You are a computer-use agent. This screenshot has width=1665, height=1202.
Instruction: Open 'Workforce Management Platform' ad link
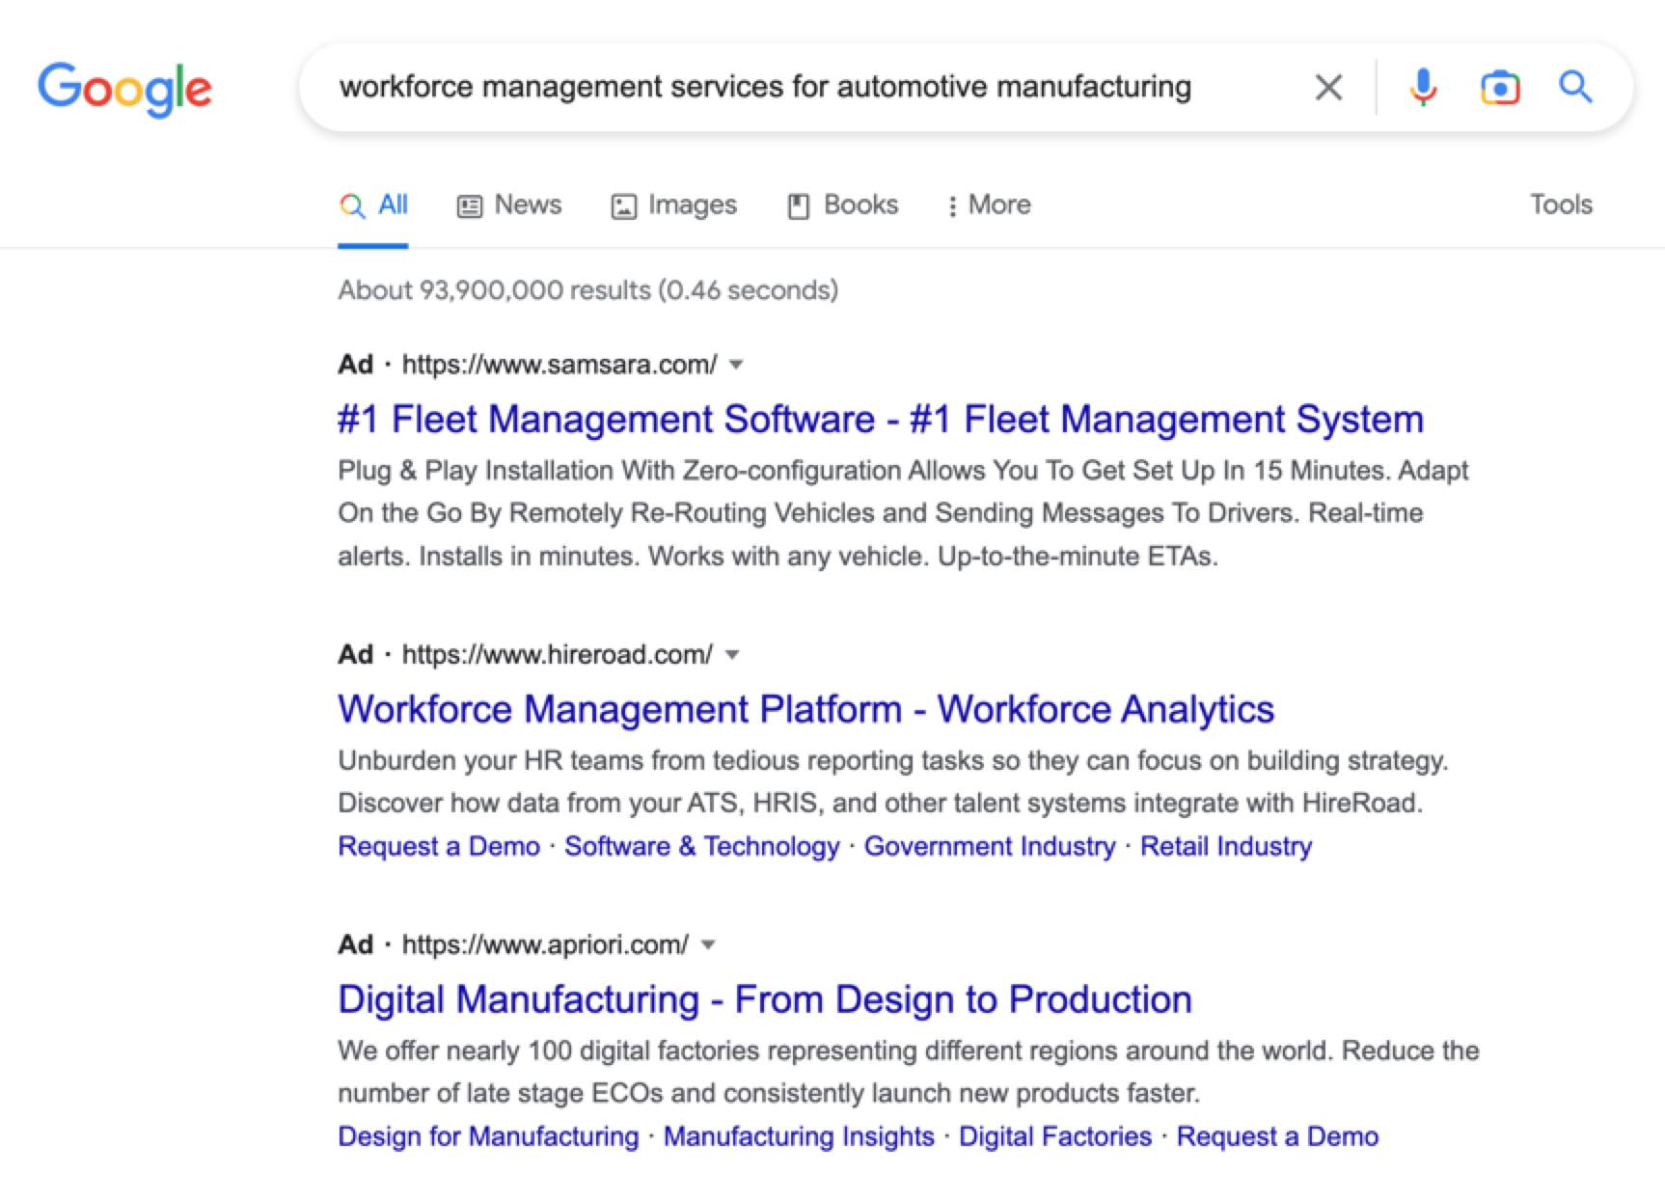pos(806,709)
